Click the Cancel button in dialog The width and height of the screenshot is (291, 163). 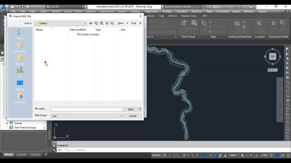pyautogui.click(x=133, y=116)
